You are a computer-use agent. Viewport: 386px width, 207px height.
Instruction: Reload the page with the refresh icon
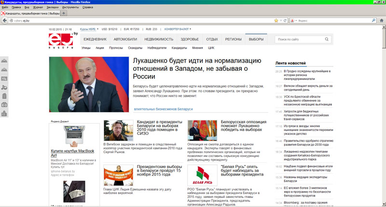click(x=285, y=21)
